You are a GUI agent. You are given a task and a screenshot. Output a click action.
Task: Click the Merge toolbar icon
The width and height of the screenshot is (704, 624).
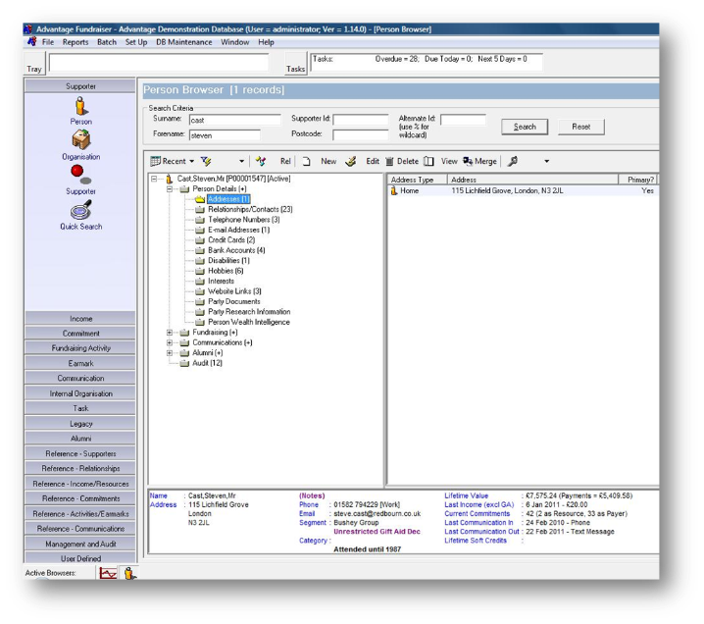pyautogui.click(x=467, y=161)
